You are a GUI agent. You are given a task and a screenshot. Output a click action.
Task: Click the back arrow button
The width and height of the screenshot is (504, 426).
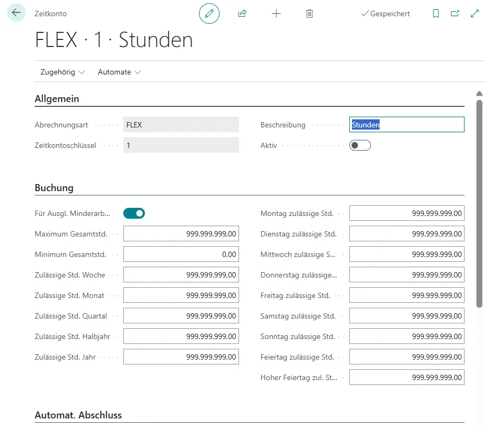point(16,13)
